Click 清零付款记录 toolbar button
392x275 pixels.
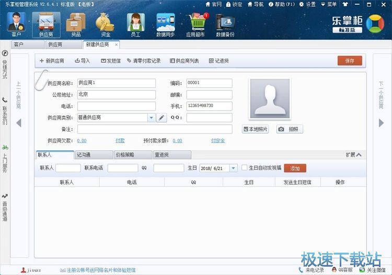pos(144,61)
